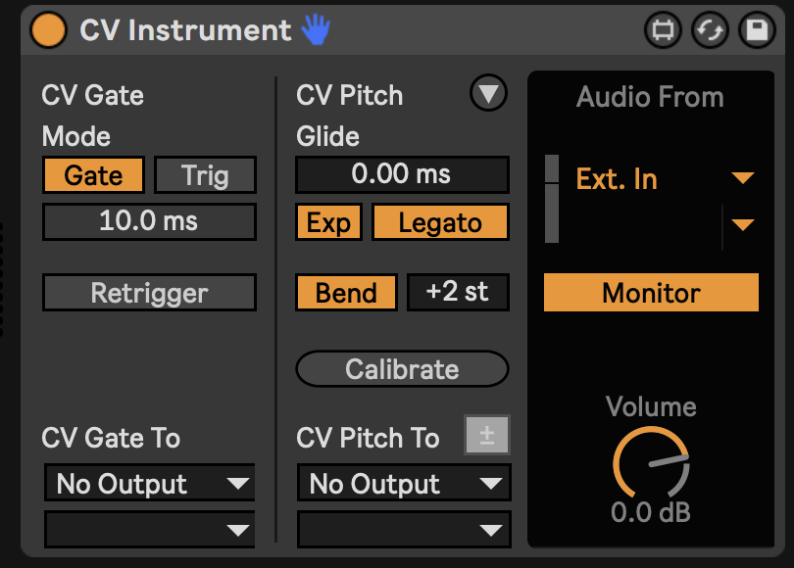794x568 pixels.
Task: Select Trig mode
Action: [x=205, y=175]
